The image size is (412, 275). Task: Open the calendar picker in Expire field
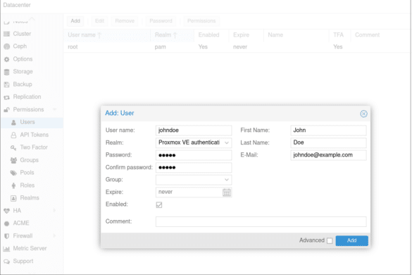pos(227,192)
